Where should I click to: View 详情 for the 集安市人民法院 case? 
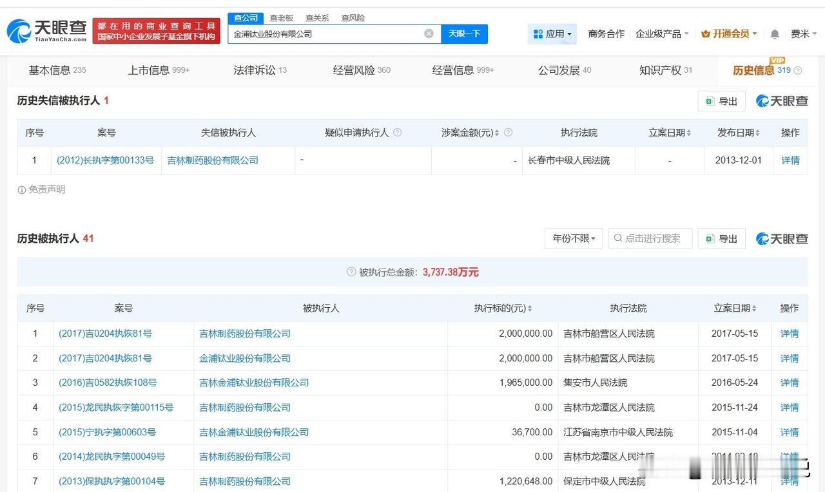tap(790, 383)
